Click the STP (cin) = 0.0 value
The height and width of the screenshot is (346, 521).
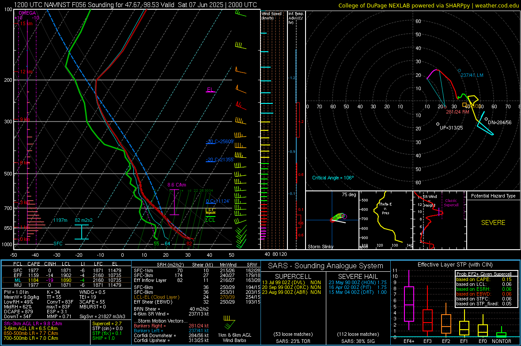point(108,328)
